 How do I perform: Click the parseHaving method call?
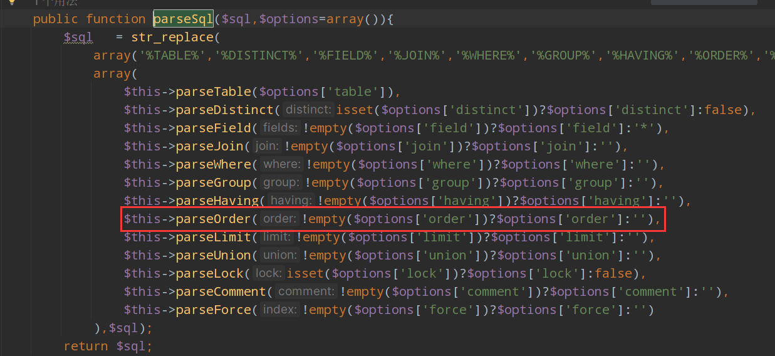point(217,201)
